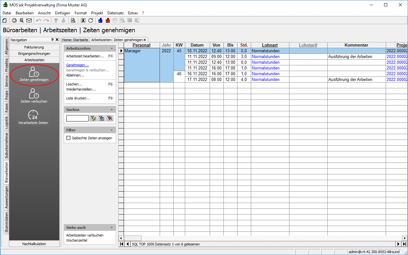
Task: Select the Stammdaten vertical tab
Action: pyautogui.click(x=6, y=222)
